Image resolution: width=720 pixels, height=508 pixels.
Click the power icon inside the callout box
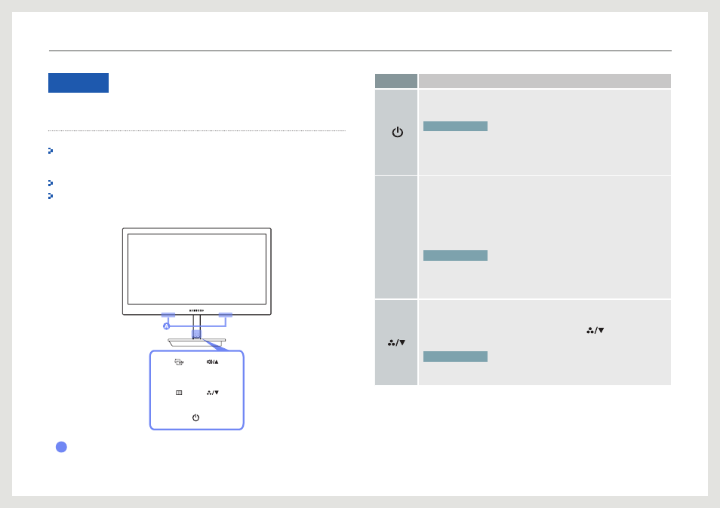pos(195,418)
